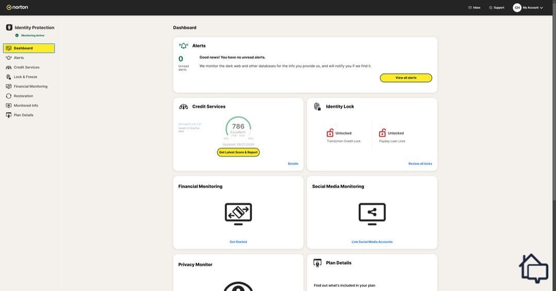Open the Support link in header
The width and height of the screenshot is (556, 291).
click(x=496, y=7)
